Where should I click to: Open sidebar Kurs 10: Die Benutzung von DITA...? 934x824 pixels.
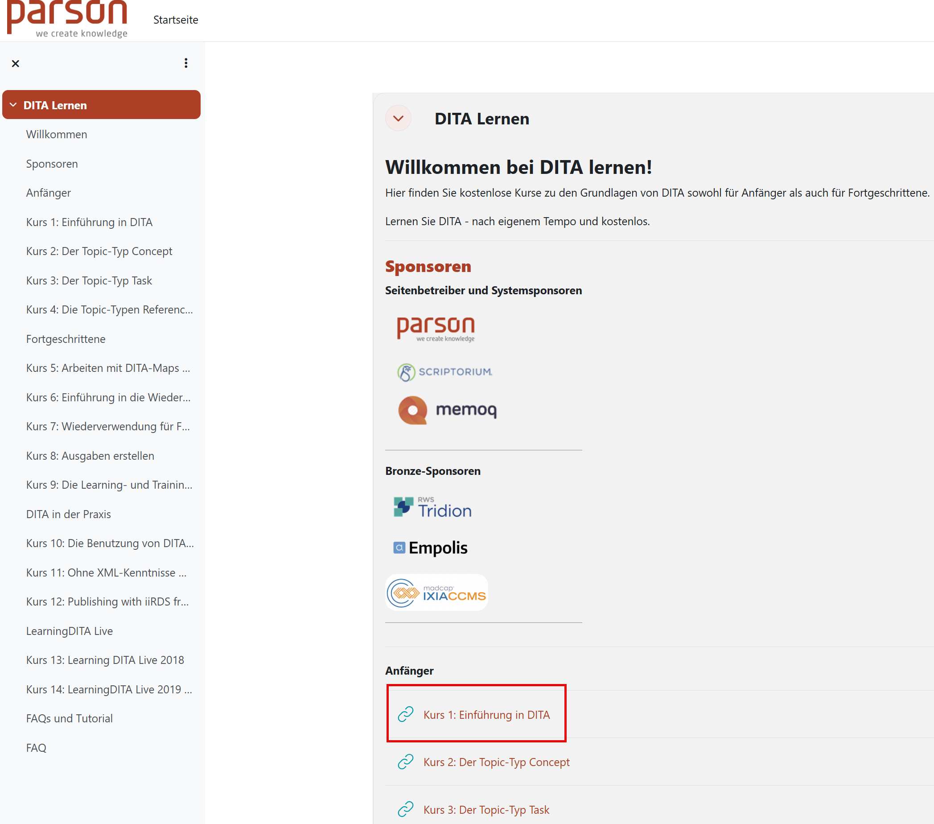(110, 544)
